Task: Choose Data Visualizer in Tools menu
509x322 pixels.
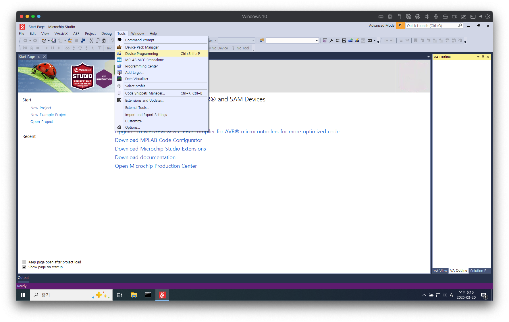Action: click(x=137, y=79)
